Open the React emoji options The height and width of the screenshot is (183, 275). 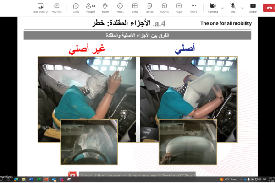click(x=120, y=7)
